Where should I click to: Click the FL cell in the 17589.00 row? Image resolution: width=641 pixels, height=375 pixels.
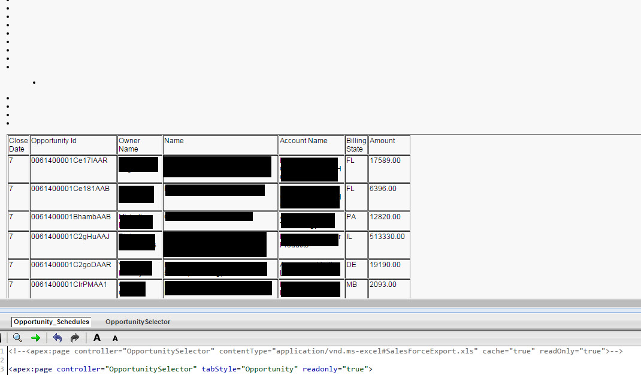pyautogui.click(x=356, y=169)
